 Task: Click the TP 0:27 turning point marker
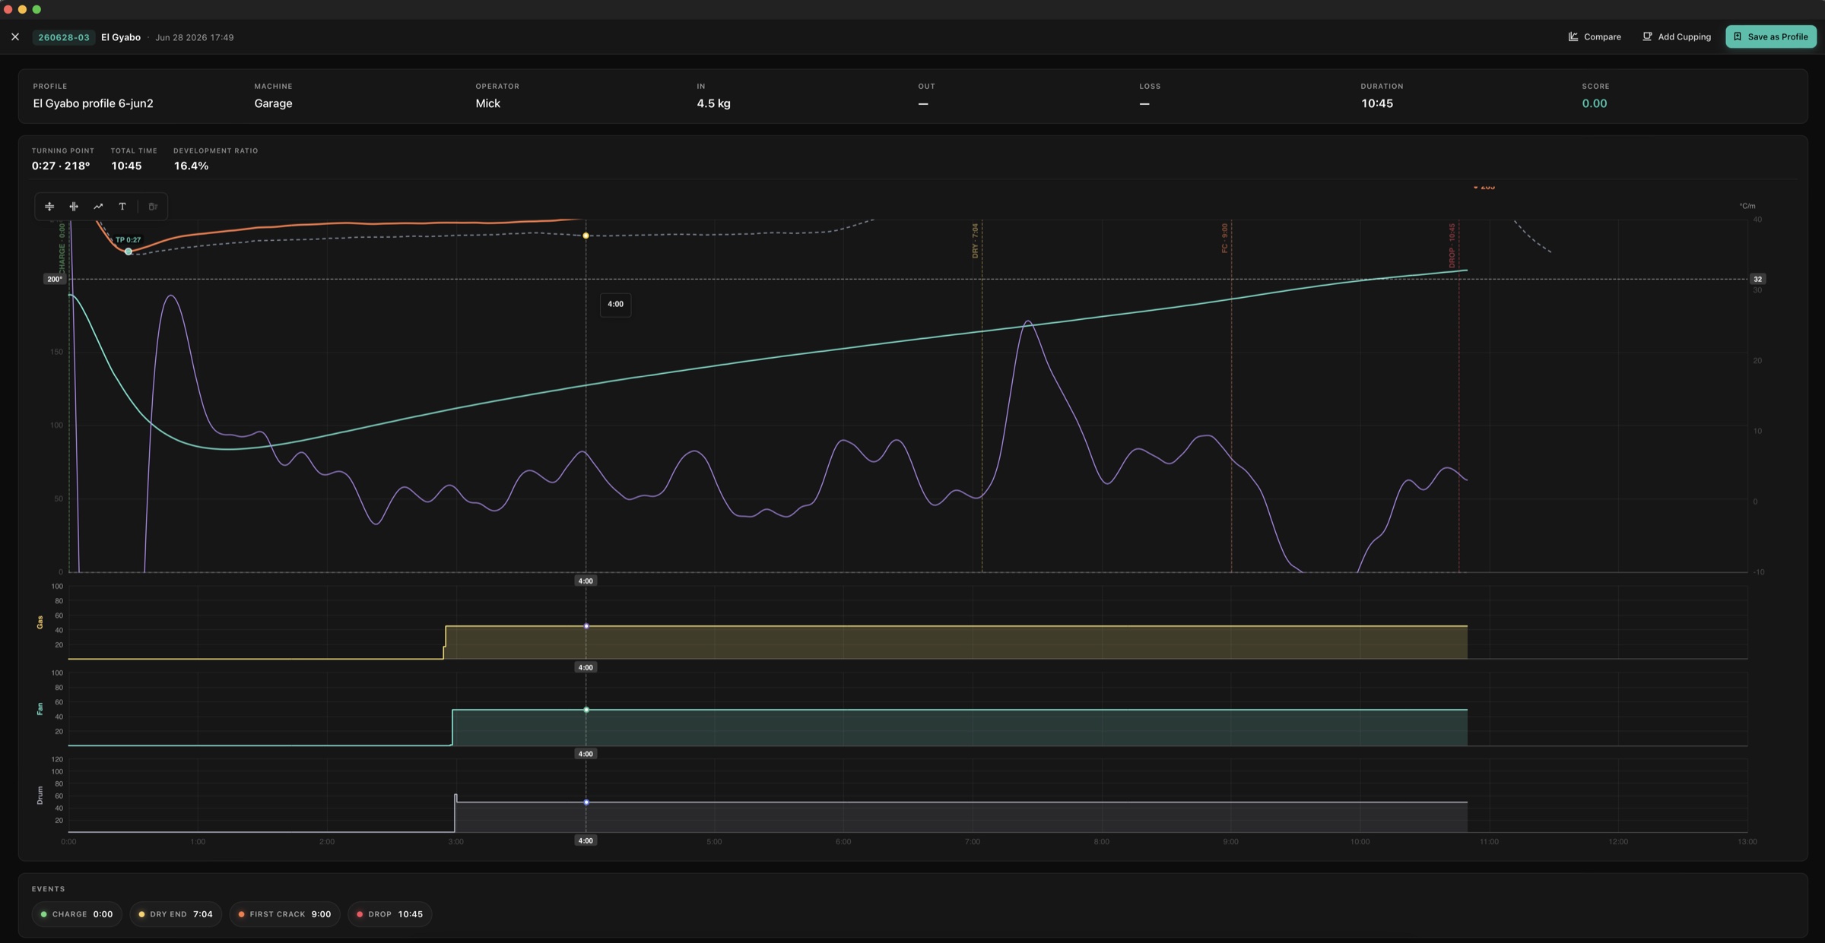click(x=129, y=252)
